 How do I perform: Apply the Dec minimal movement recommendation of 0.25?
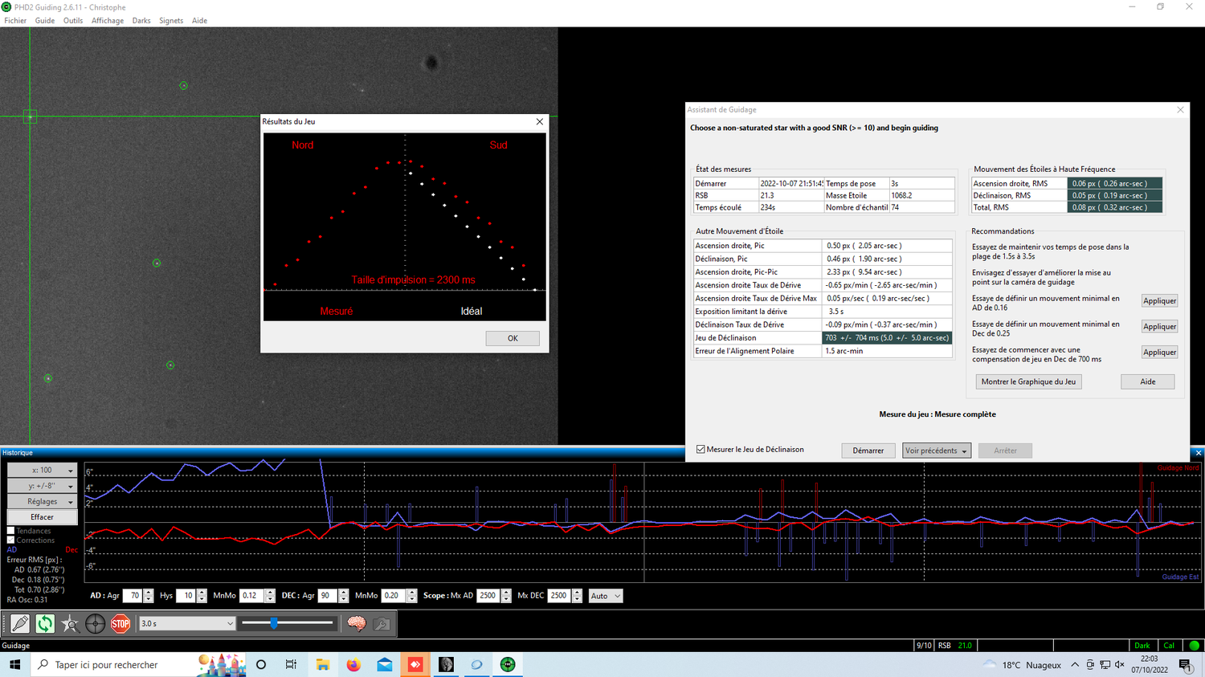click(1159, 327)
